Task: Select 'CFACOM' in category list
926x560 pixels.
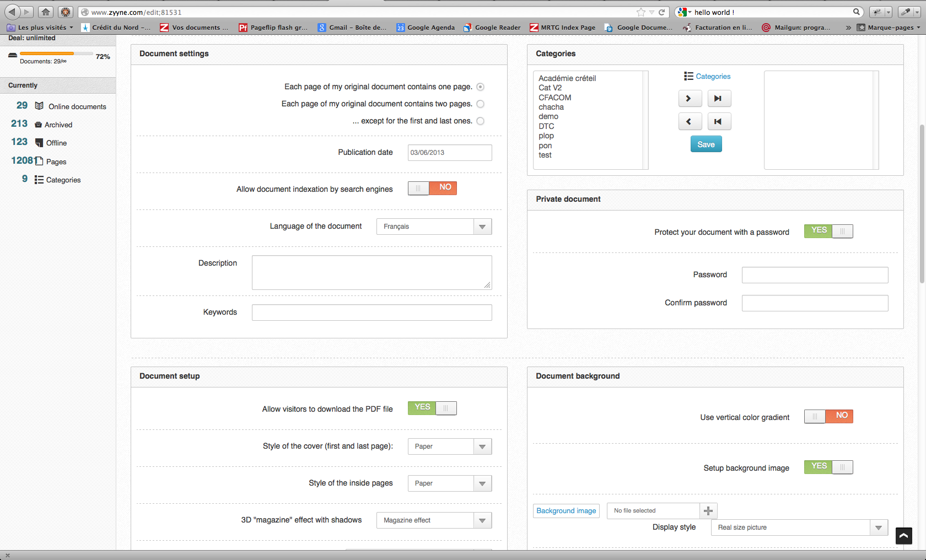Action: (x=555, y=98)
